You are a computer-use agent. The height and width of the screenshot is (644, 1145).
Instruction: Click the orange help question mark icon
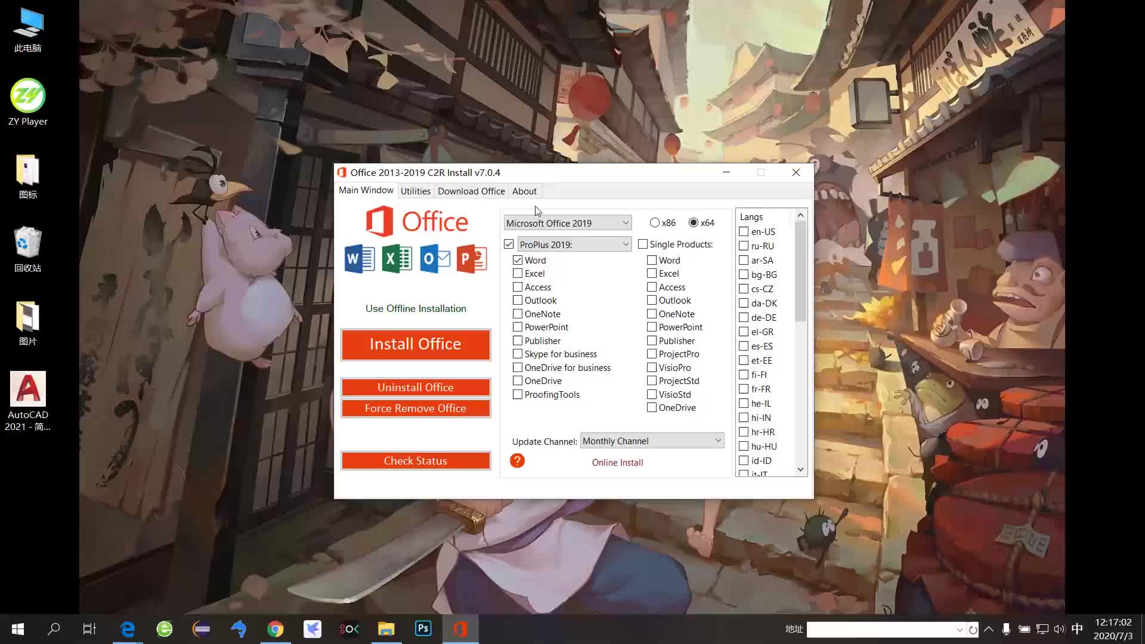coord(517,460)
